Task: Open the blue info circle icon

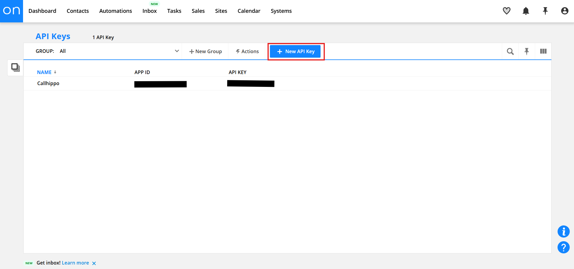Action: tap(563, 231)
